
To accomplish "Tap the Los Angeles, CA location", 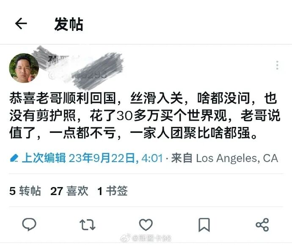I will pos(237,158).
